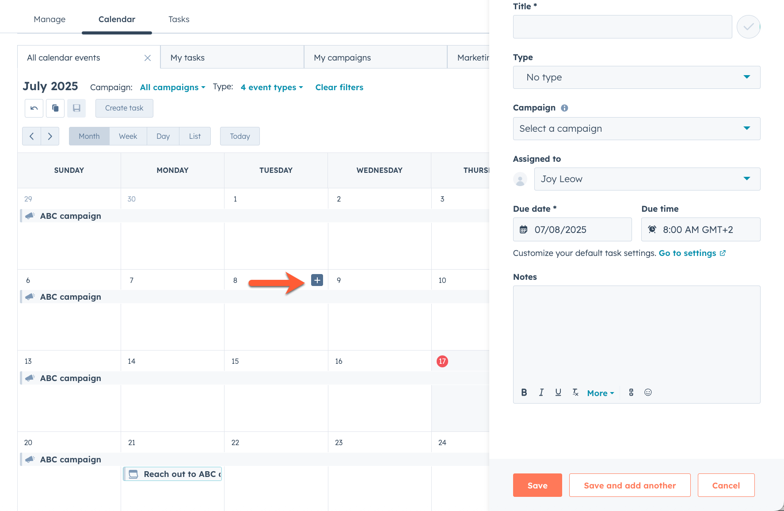
Task: Click the copy/duplicate icon in the calendar toolbar
Action: point(55,108)
